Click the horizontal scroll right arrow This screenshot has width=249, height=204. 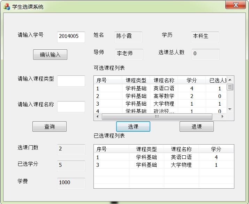222,116
